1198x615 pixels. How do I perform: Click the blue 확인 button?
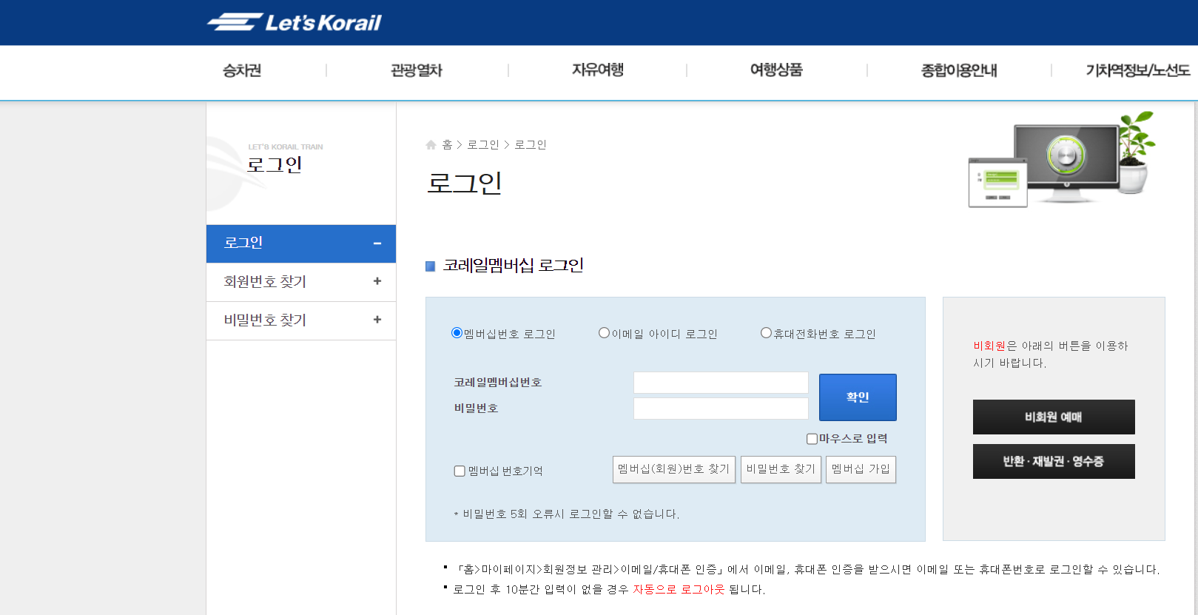[858, 397]
